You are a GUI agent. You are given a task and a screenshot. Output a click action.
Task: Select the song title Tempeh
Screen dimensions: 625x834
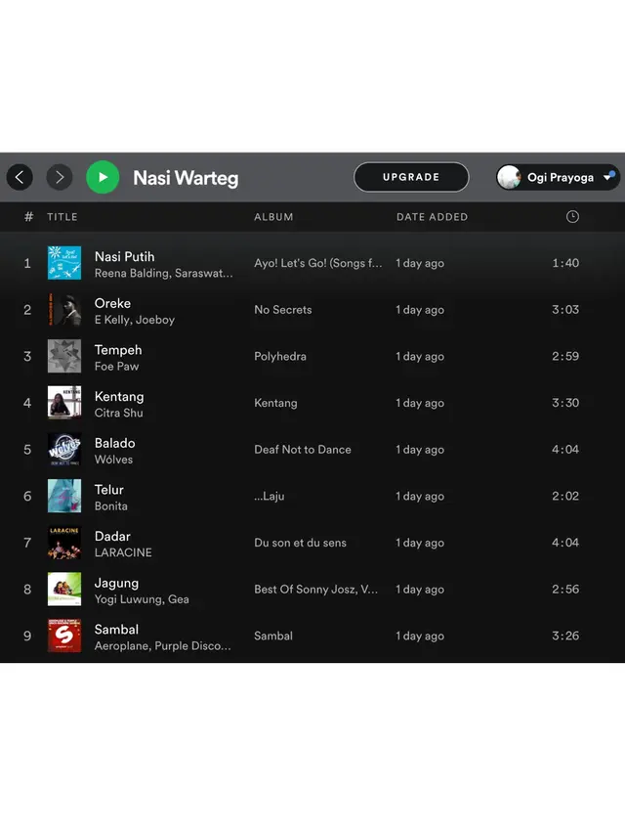[118, 350]
